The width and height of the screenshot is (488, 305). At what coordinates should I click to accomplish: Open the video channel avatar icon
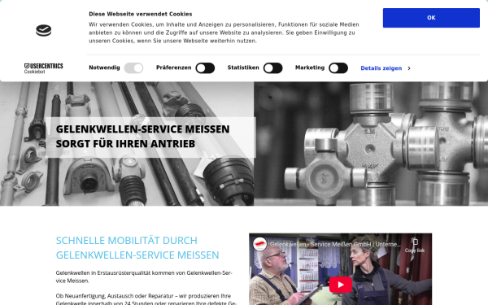pos(259,244)
